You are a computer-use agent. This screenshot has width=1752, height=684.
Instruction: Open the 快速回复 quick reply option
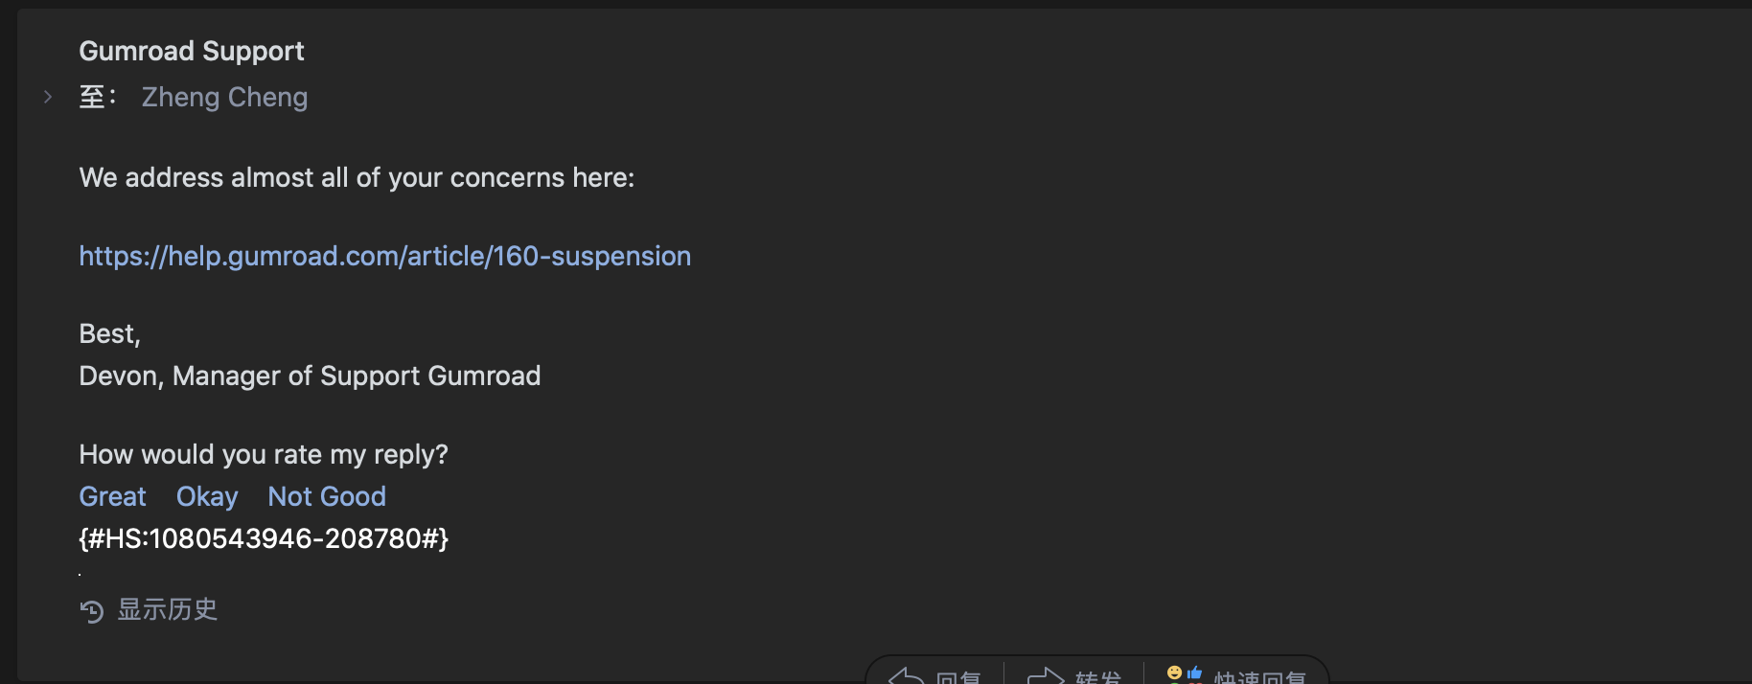click(x=1259, y=678)
